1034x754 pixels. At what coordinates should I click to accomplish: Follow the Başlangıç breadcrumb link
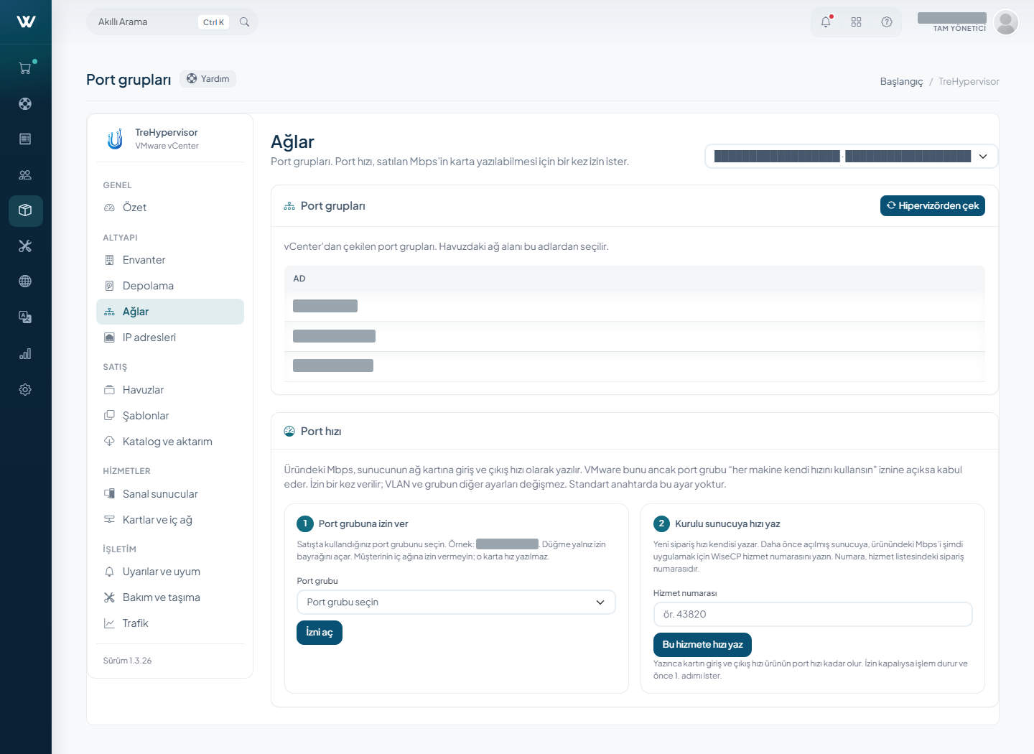(901, 81)
